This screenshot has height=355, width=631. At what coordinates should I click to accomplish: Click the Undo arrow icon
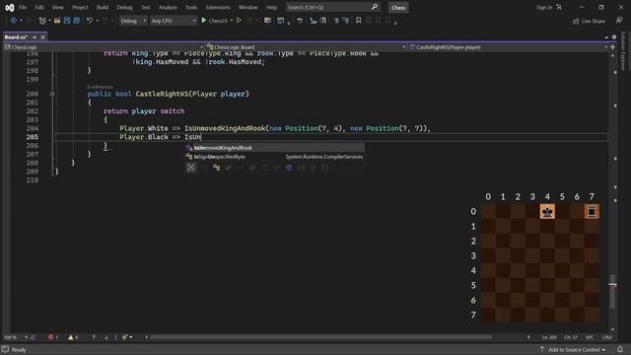(90, 21)
